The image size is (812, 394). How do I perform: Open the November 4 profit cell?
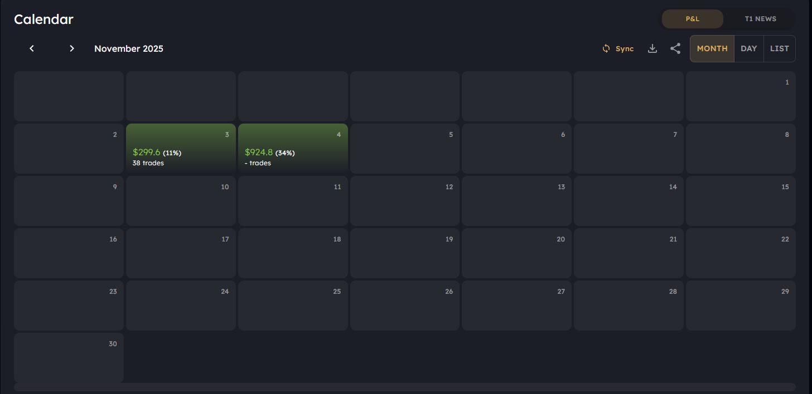293,148
